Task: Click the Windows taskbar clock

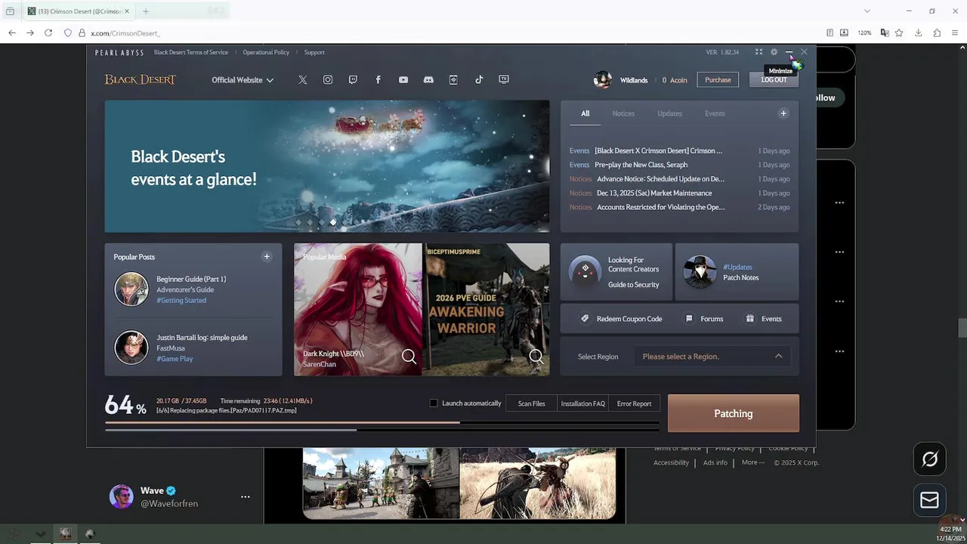Action: click(x=950, y=533)
